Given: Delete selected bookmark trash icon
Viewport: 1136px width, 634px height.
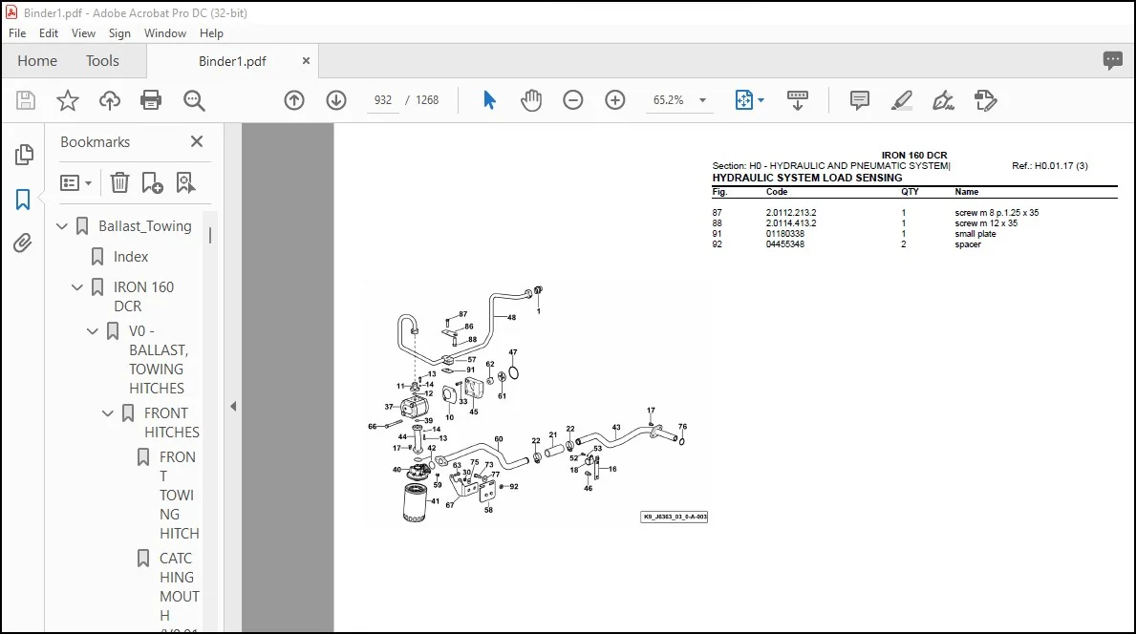Looking at the screenshot, I should [x=119, y=182].
